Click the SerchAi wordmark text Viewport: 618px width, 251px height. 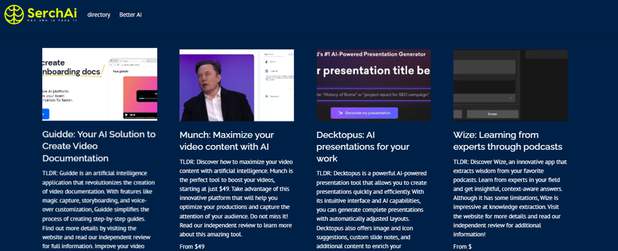coord(51,13)
